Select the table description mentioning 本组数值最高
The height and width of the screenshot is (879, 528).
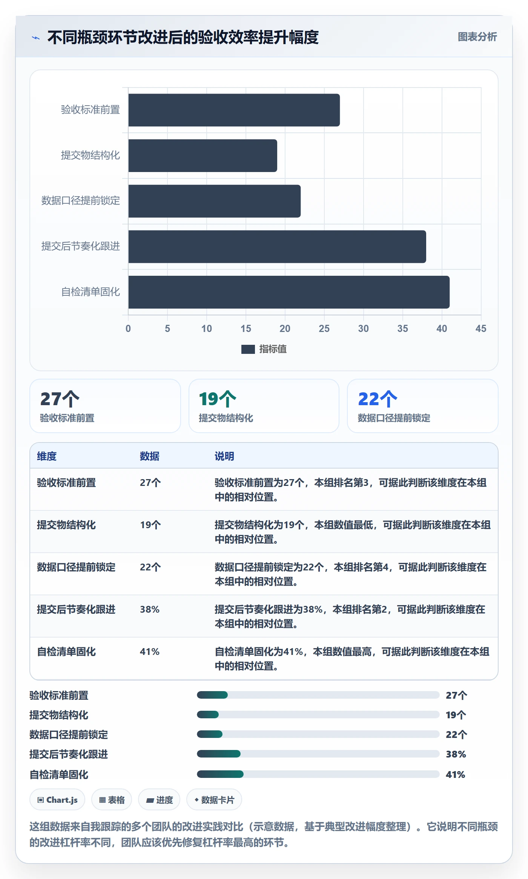pyautogui.click(x=352, y=659)
